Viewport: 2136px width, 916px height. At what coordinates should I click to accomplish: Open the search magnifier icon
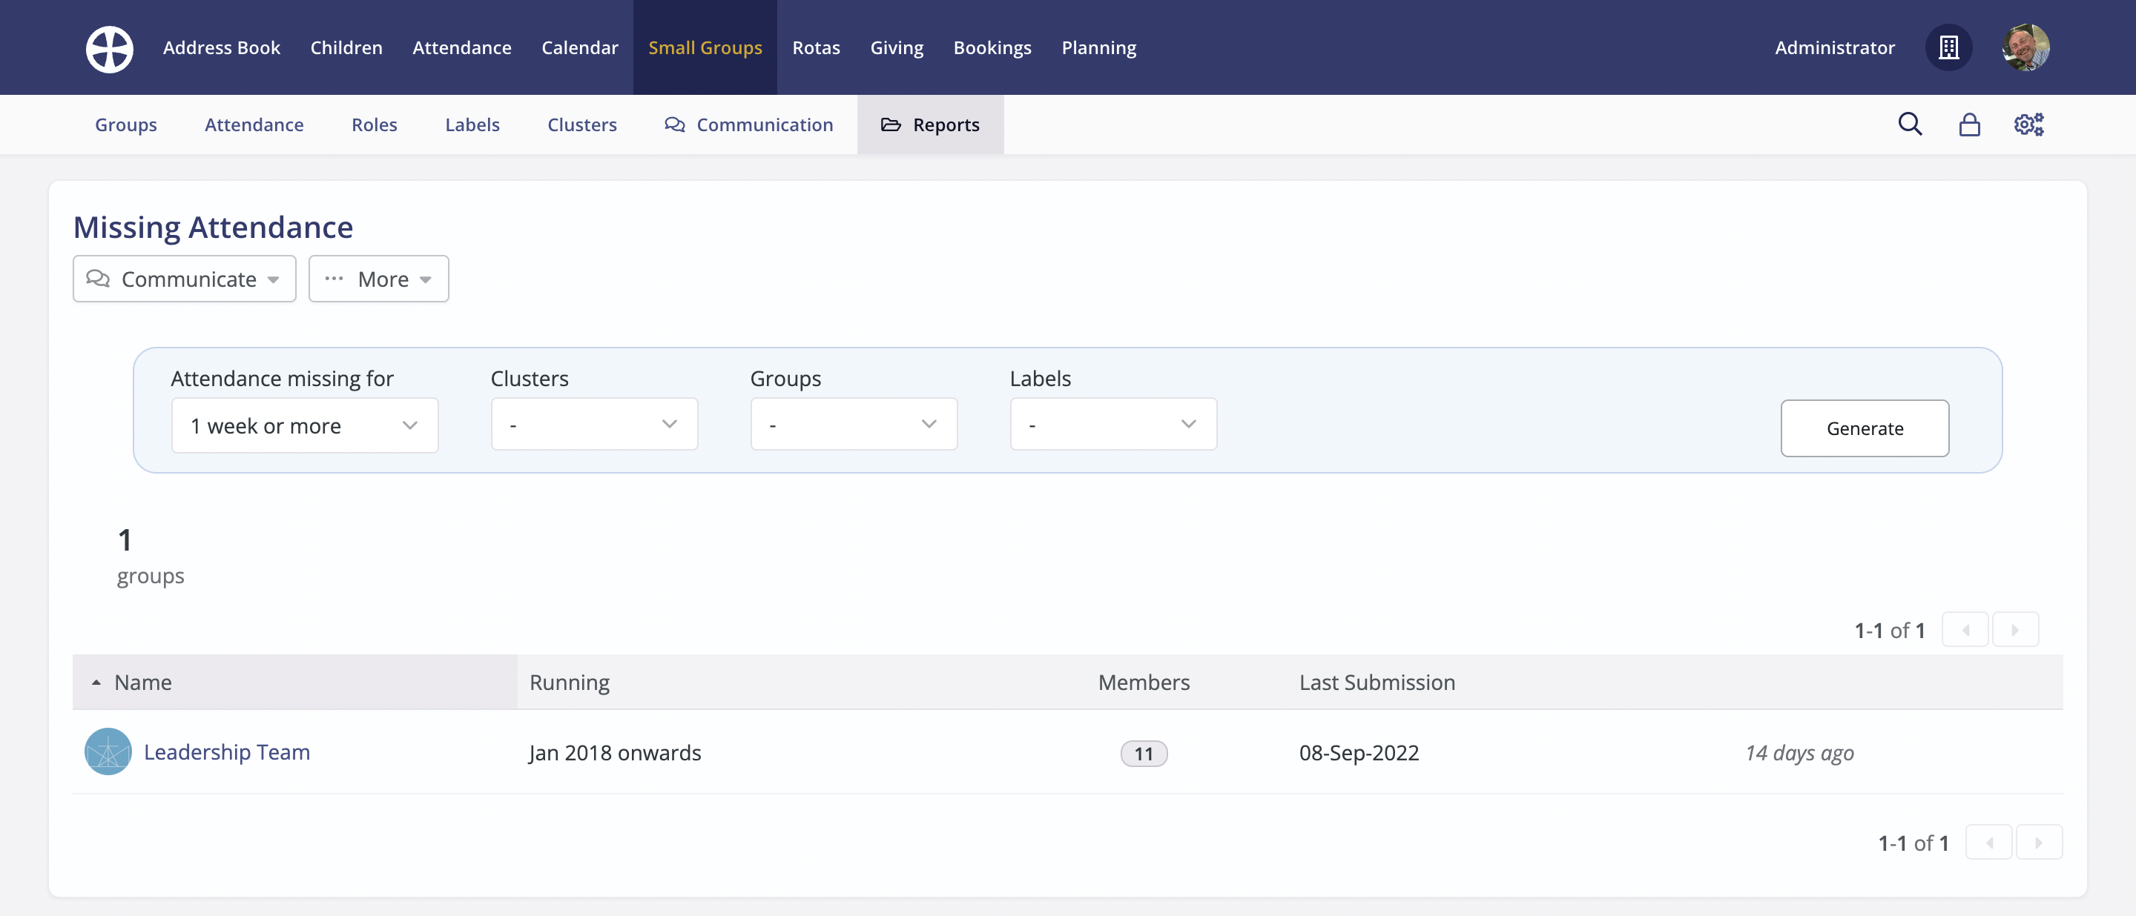coord(1910,125)
